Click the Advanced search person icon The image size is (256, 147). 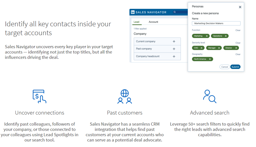tap(210, 96)
